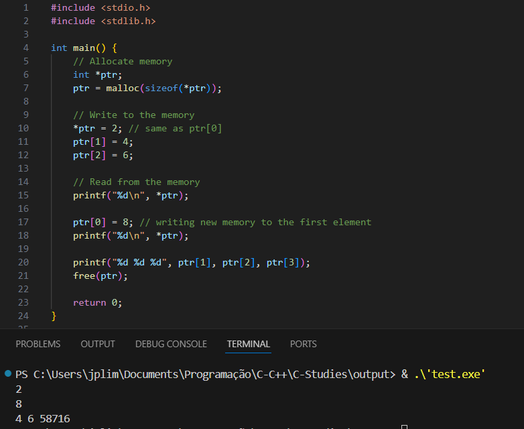524x429 pixels.
Task: Click 'ptr[3]' argument in line 20
Action: click(283, 262)
